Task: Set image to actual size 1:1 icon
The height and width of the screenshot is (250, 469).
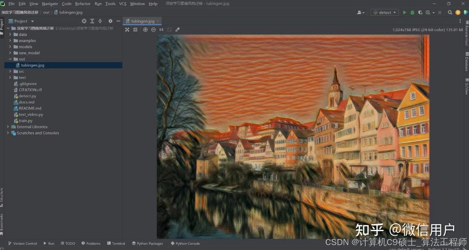Action: pyautogui.click(x=162, y=30)
